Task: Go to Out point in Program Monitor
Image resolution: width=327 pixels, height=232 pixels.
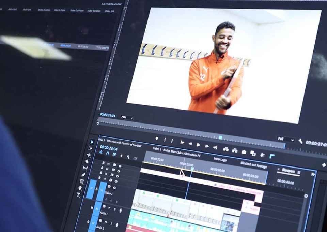Action: pos(215,148)
